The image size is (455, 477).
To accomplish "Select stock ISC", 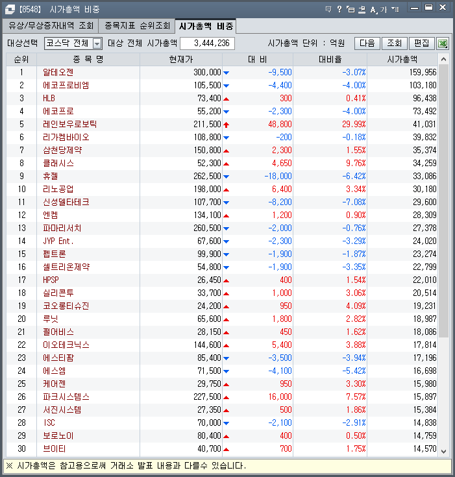I will point(49,423).
